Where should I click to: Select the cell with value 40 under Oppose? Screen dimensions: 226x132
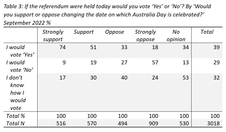124,78
